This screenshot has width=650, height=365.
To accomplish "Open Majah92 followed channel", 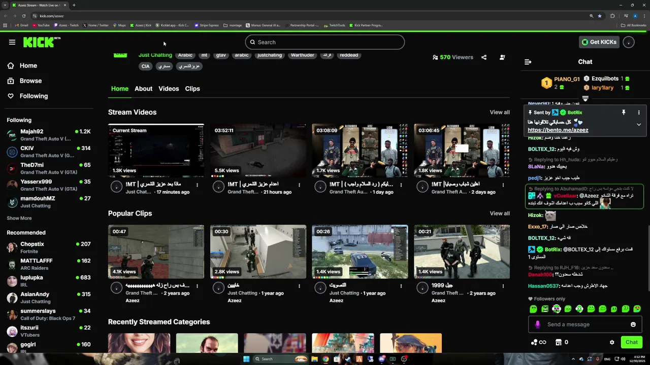I will (x=49, y=135).
